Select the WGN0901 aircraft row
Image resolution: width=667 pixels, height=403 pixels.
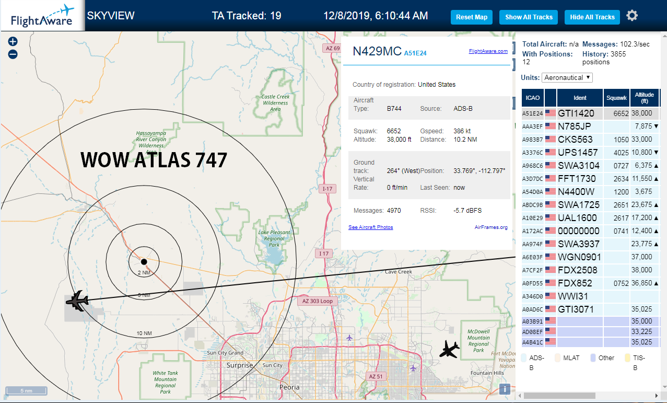pos(591,257)
